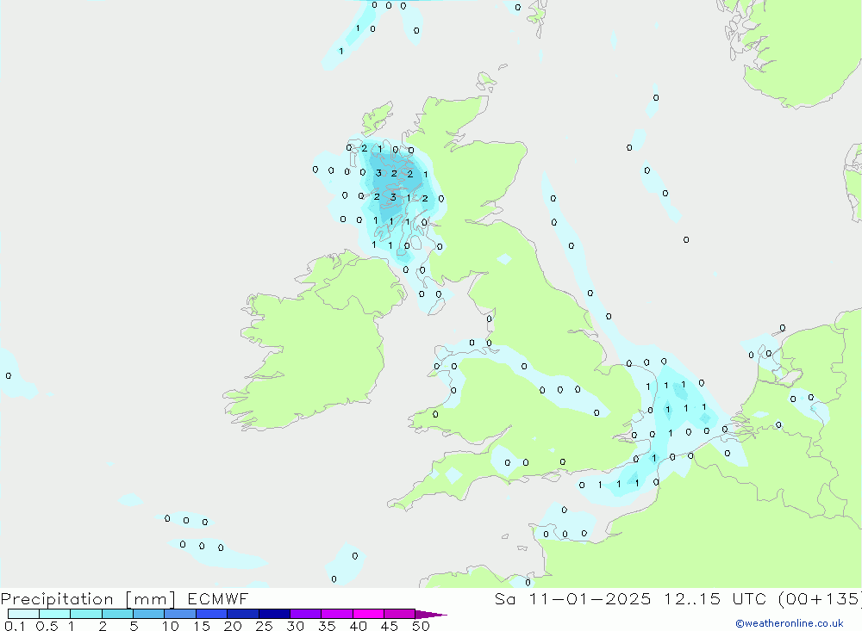Open the weatheronline.co.uk copyright link
Screen dimensions: 862x631
[x=789, y=623]
